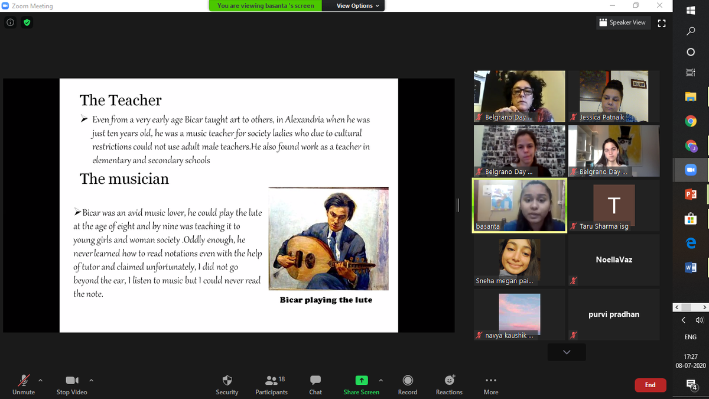This screenshot has width=709, height=399.
Task: Open Cortana circle on taskbar
Action: click(691, 53)
